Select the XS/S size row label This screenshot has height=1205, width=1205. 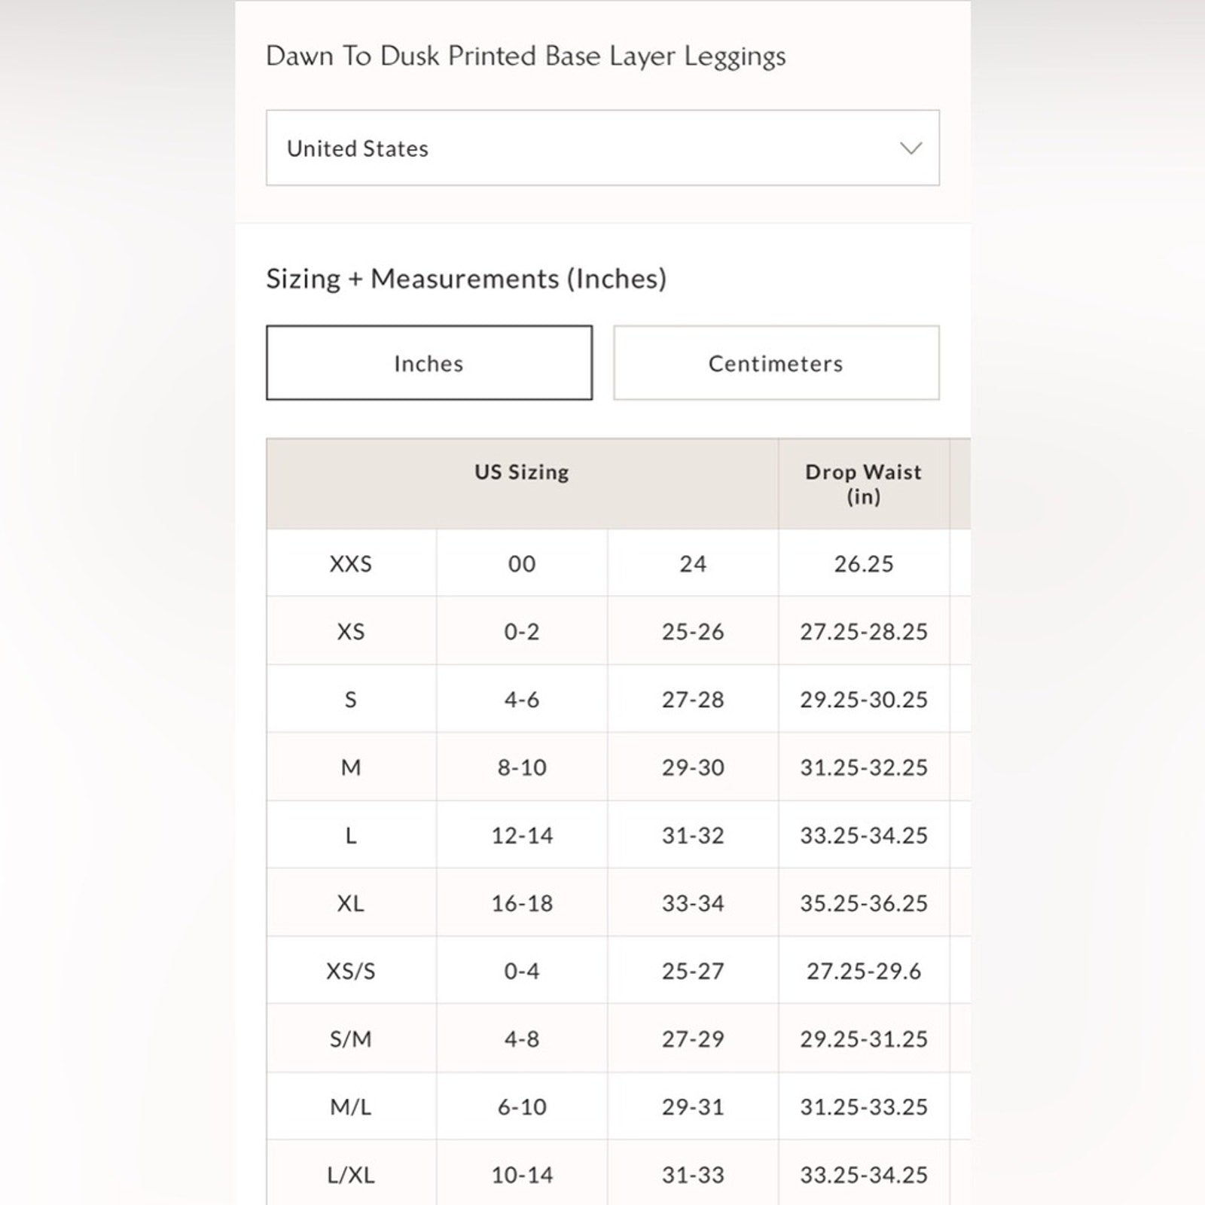[350, 971]
